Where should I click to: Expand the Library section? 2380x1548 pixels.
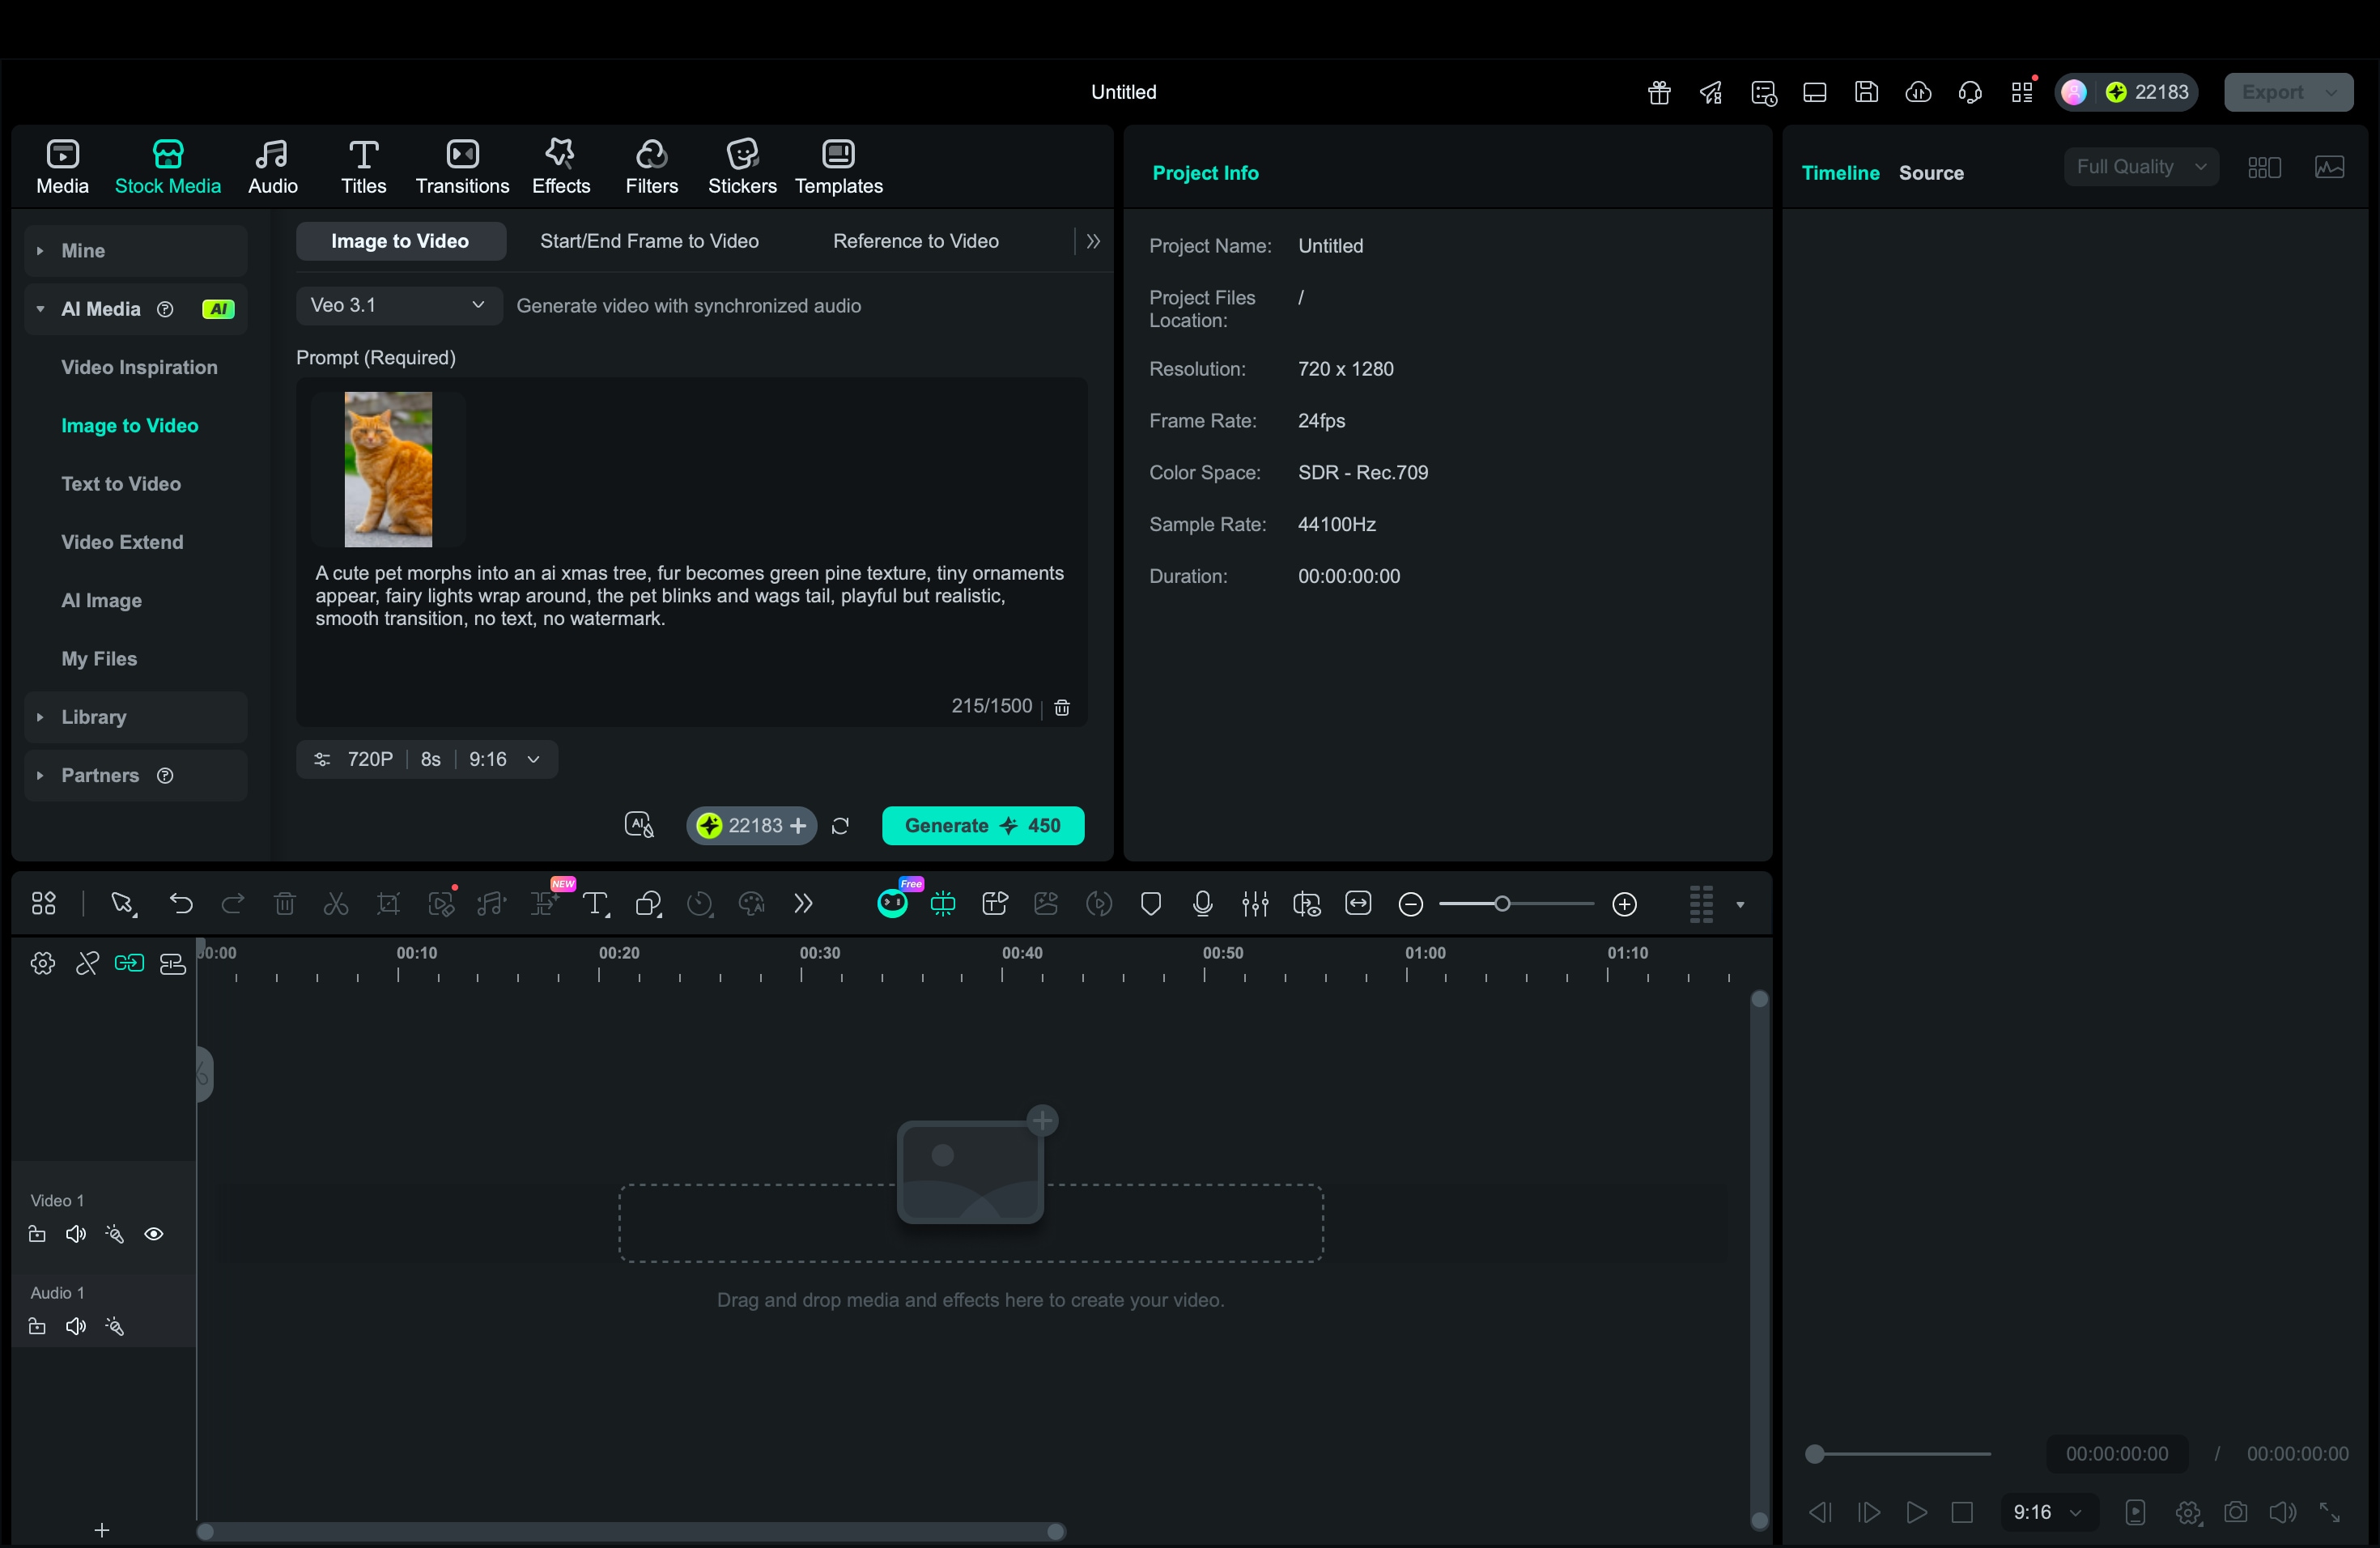[x=93, y=717]
